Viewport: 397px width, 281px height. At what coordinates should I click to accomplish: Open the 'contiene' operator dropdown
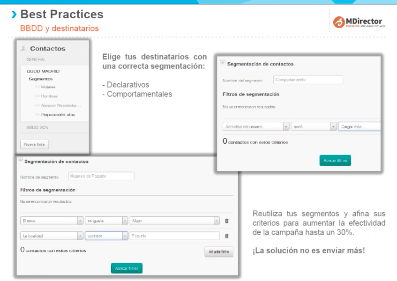(x=106, y=236)
